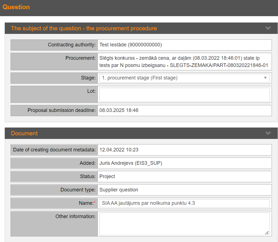
Task: Click the Stage field label
Action: [x=88, y=78]
